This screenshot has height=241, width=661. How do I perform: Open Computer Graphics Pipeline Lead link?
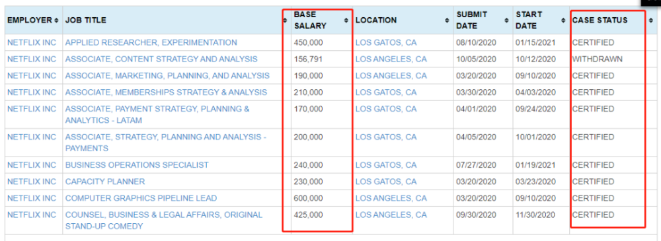point(141,198)
